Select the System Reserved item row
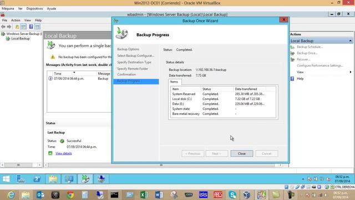This screenshot has height=200, width=355. coord(223,94)
